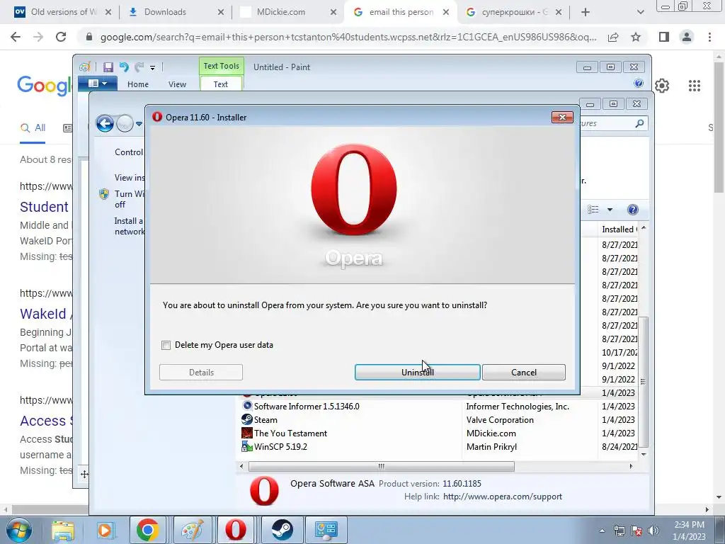Image resolution: width=725 pixels, height=544 pixels.
Task: Click the Chrome address bar URL
Action: (348, 37)
